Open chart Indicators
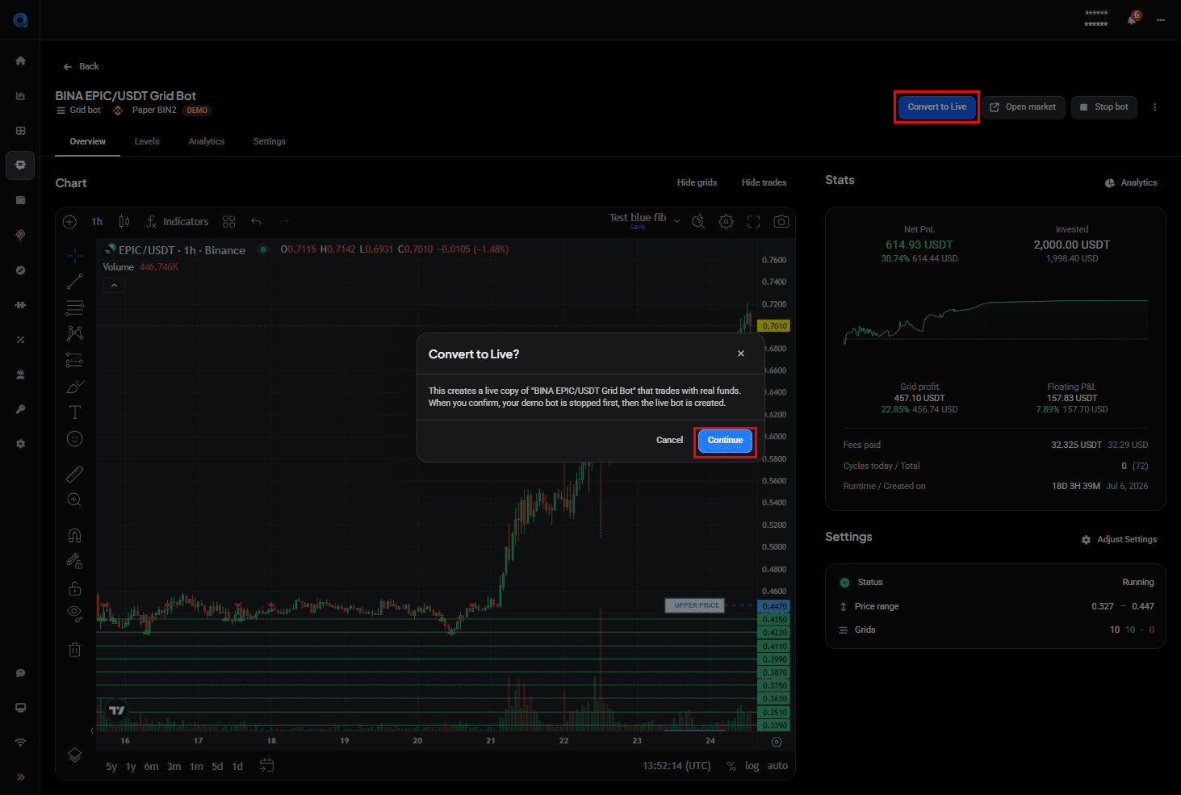This screenshot has width=1181, height=795. tap(177, 222)
